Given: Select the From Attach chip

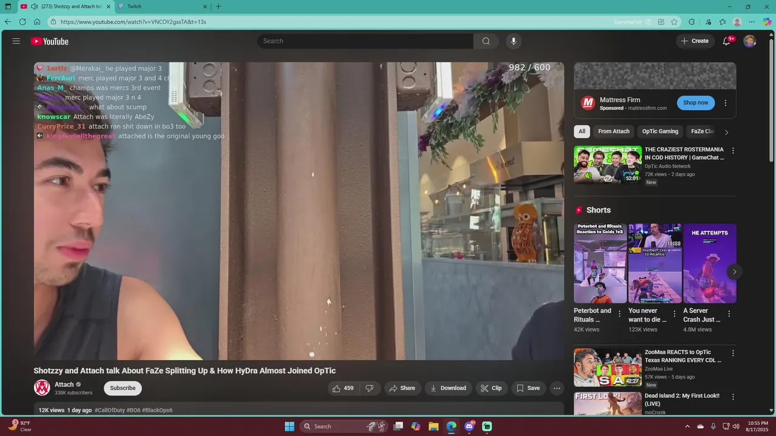Looking at the screenshot, I should 614,131.
